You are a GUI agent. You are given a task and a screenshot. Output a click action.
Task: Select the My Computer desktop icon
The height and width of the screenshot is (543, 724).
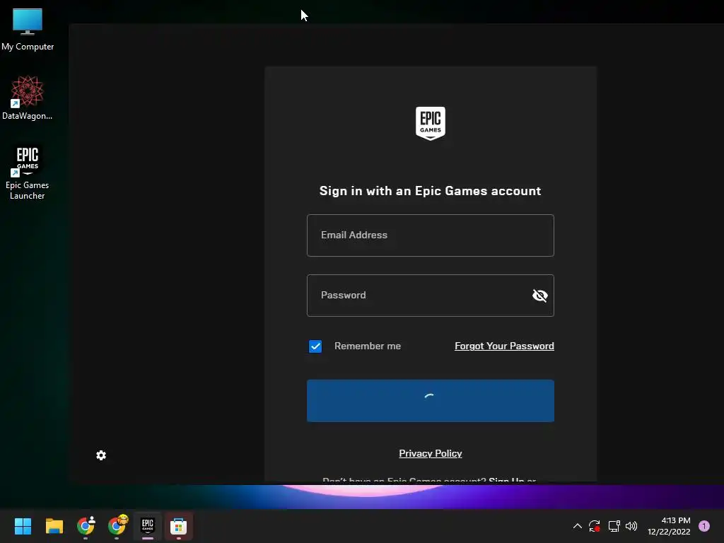point(28,30)
